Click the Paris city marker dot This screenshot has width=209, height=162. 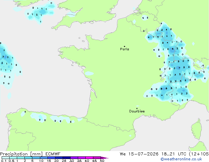click(125, 46)
